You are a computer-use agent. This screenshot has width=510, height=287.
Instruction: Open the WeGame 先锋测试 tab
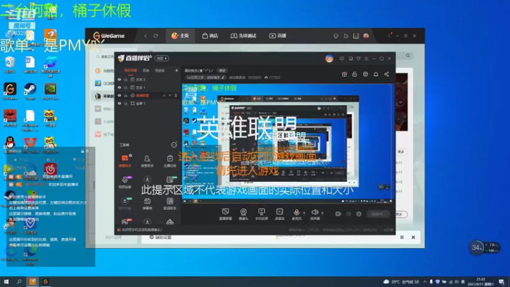[x=244, y=36]
